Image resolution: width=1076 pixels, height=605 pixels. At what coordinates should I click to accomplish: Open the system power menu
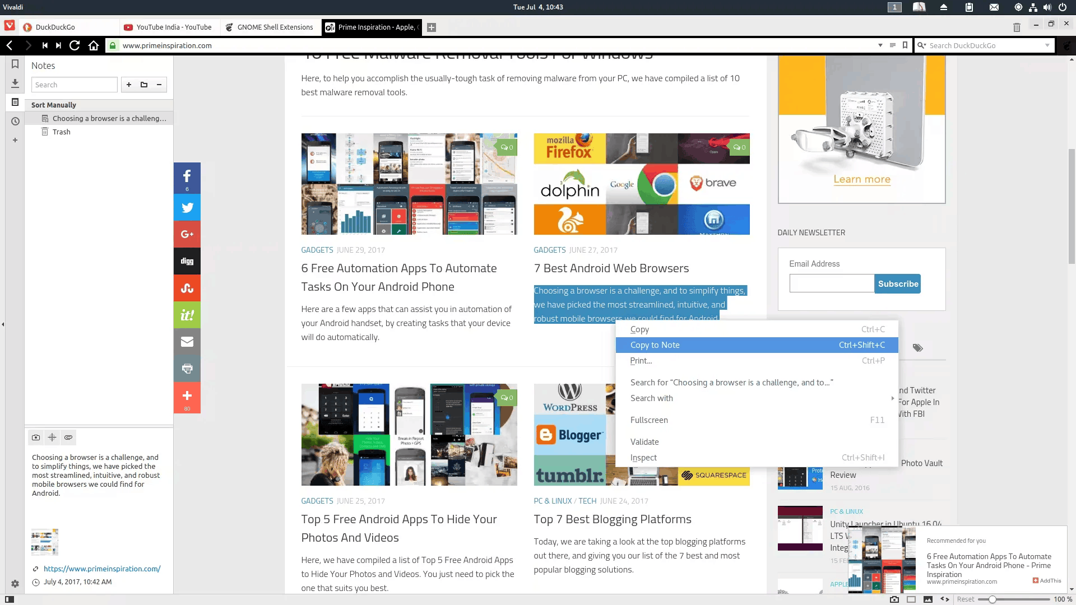click(1062, 7)
